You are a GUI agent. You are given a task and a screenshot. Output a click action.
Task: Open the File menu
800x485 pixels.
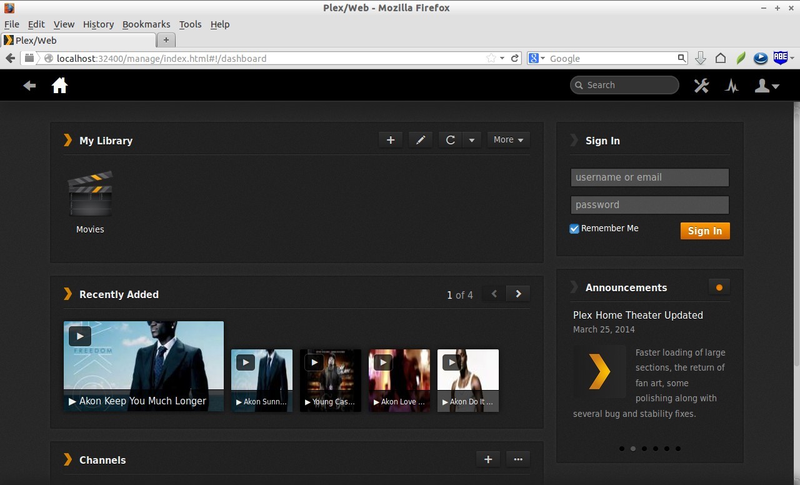pos(12,24)
